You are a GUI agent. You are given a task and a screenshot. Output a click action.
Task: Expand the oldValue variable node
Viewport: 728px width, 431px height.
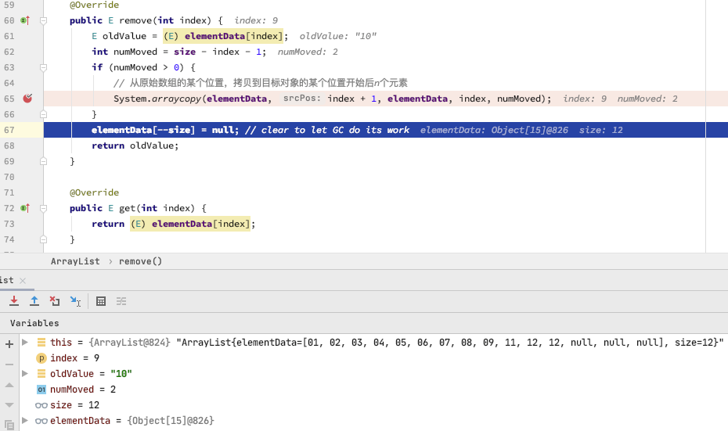[x=25, y=373]
